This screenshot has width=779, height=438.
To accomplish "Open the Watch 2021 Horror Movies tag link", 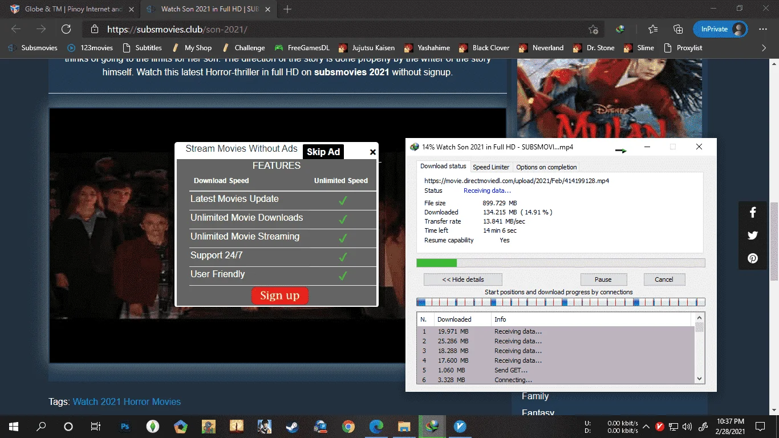I will [x=127, y=401].
